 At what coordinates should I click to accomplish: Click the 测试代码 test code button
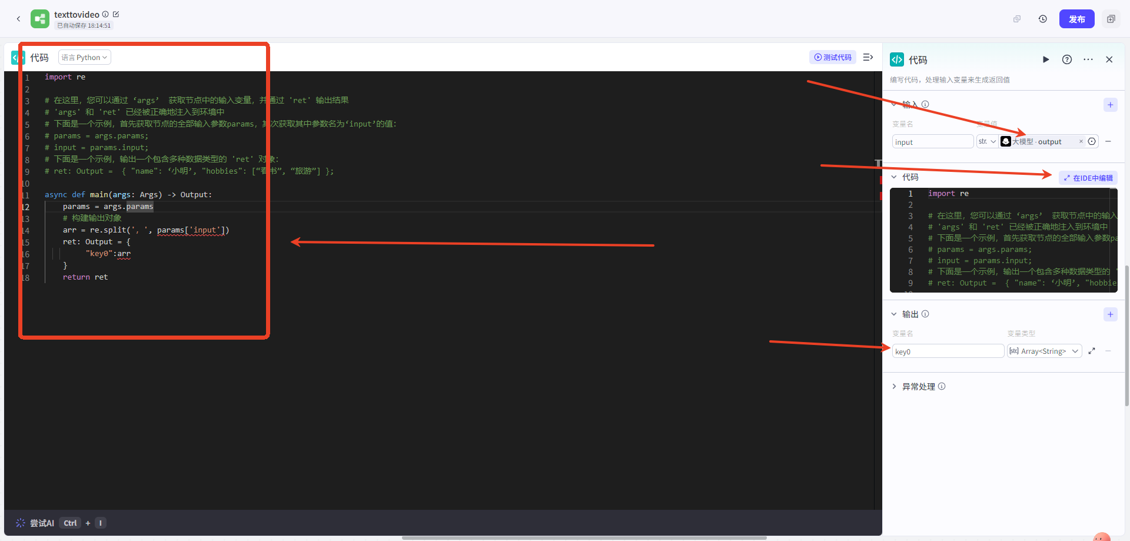(x=832, y=57)
